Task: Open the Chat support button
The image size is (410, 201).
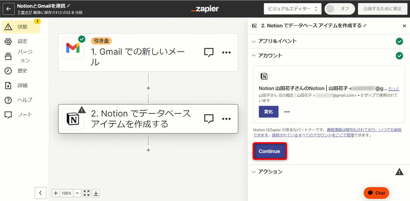Action: click(376, 193)
